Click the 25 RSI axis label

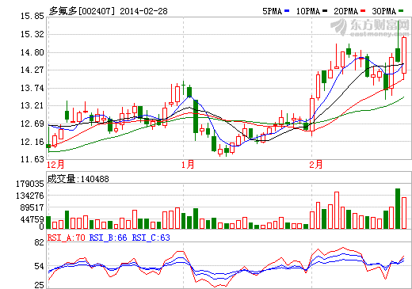(40, 285)
